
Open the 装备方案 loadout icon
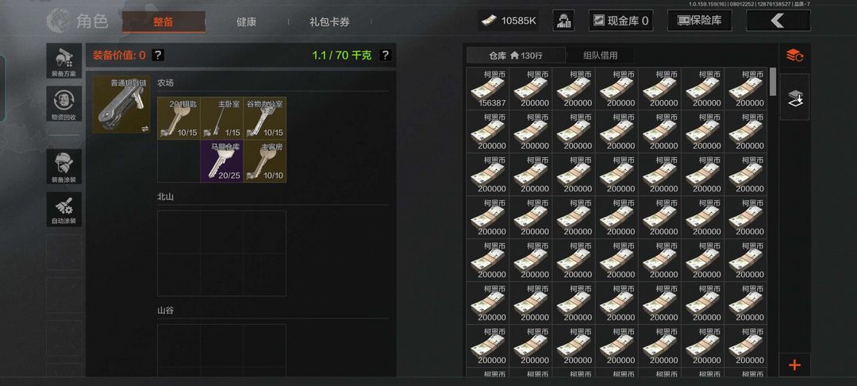[64, 60]
